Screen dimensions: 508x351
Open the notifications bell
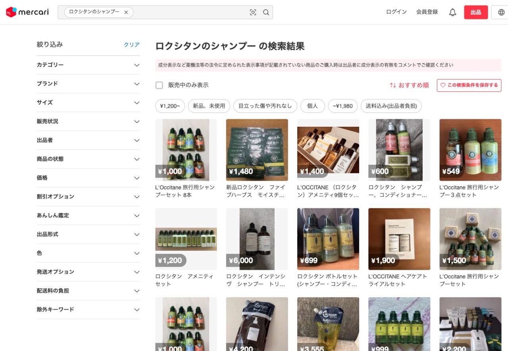click(452, 12)
